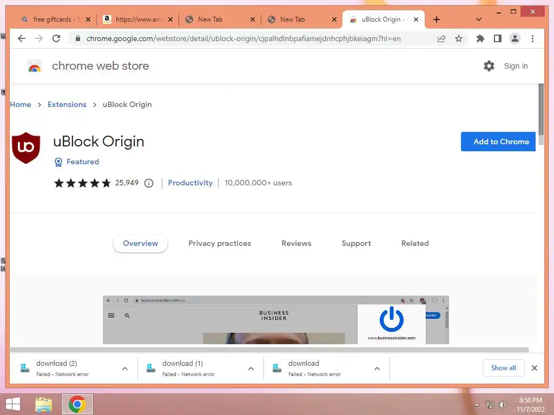Screen dimensions: 554x415
Task: Expand options for download (1)
Action: [251, 369]
